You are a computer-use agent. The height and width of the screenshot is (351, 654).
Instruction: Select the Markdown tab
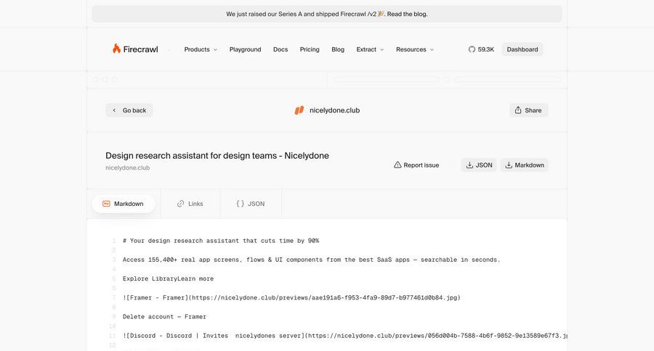(123, 204)
